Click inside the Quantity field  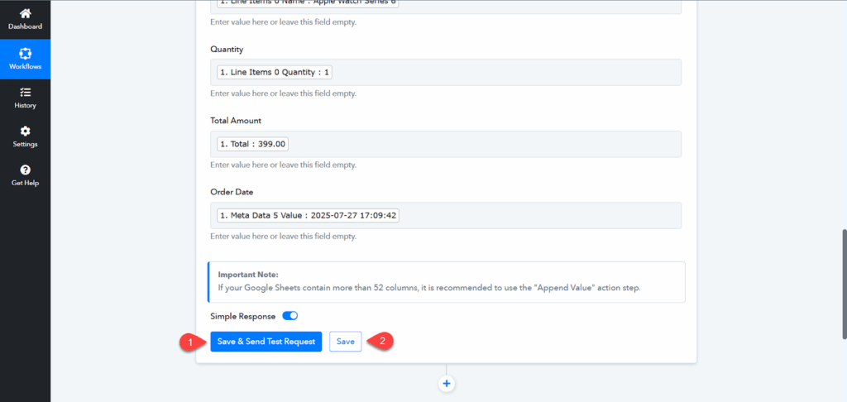coord(446,73)
